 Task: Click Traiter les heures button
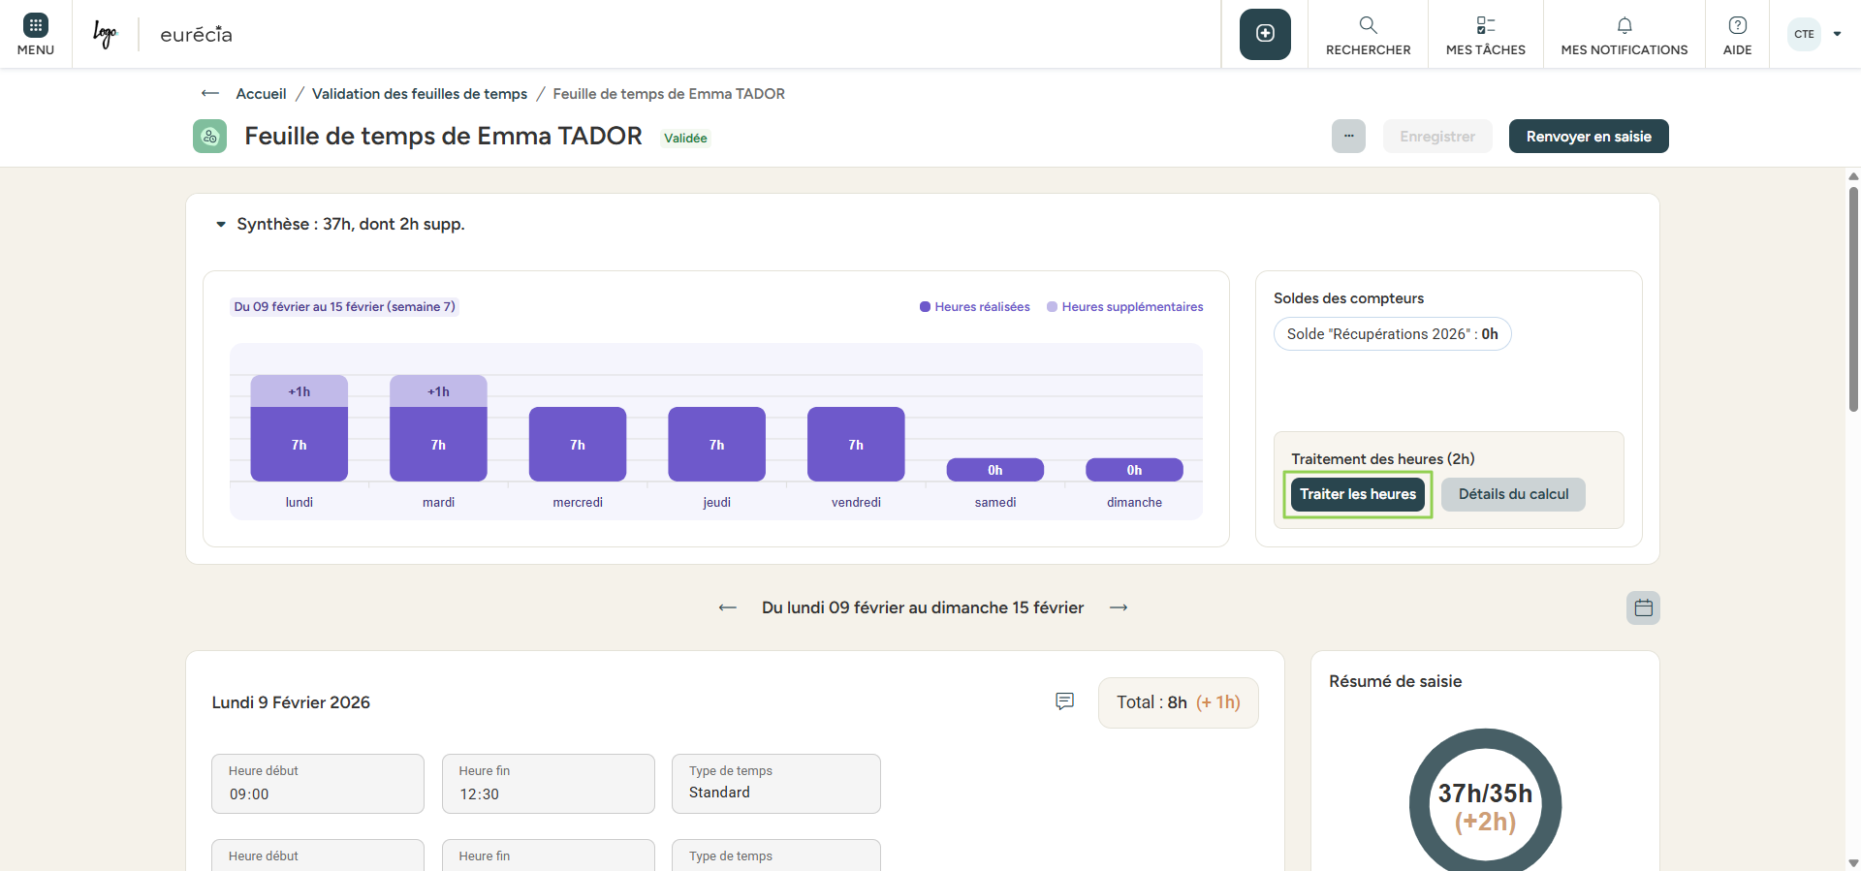coord(1357,494)
